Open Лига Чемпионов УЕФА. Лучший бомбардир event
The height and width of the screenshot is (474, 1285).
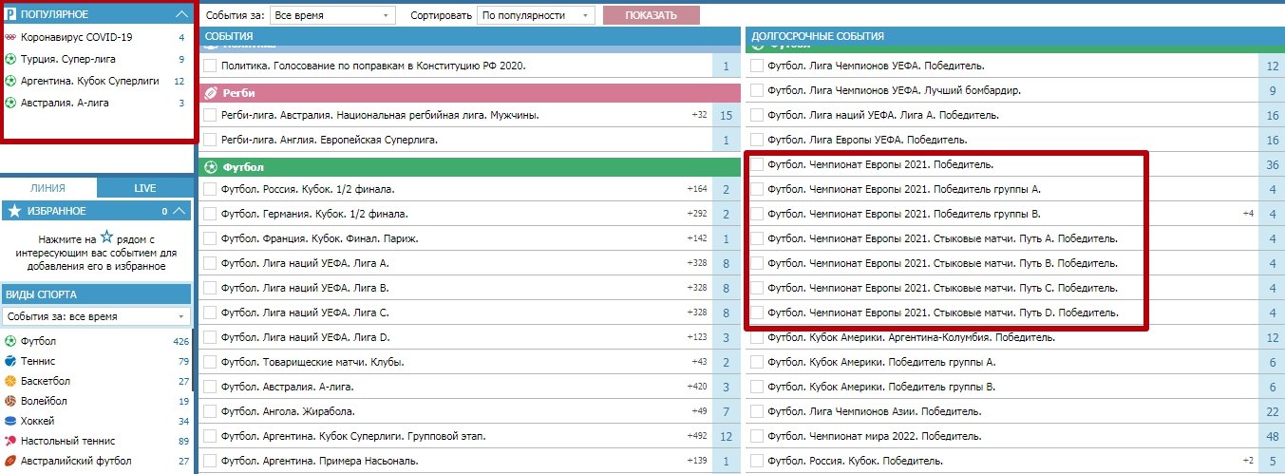click(894, 90)
